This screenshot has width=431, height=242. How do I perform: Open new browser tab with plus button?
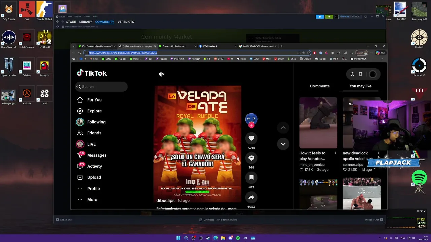pos(282,46)
